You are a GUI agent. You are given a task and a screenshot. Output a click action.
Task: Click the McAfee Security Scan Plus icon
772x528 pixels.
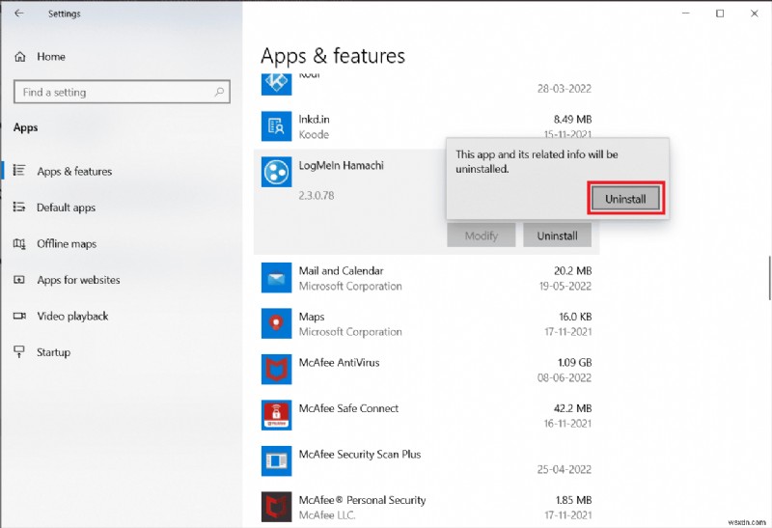[276, 460]
